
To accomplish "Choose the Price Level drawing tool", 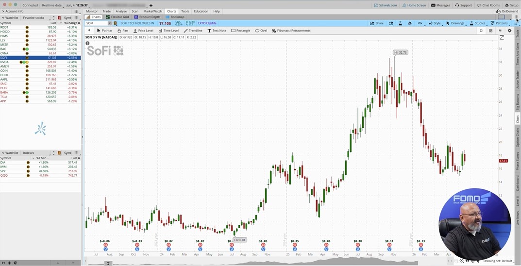I will 143,31.
